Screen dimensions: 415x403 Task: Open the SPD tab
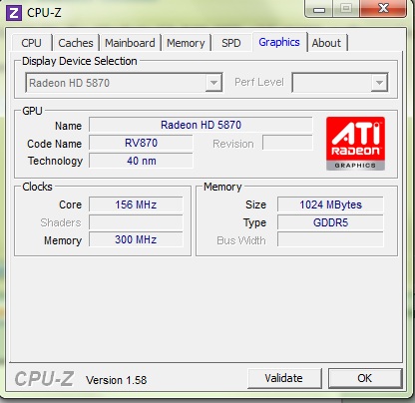click(x=231, y=43)
